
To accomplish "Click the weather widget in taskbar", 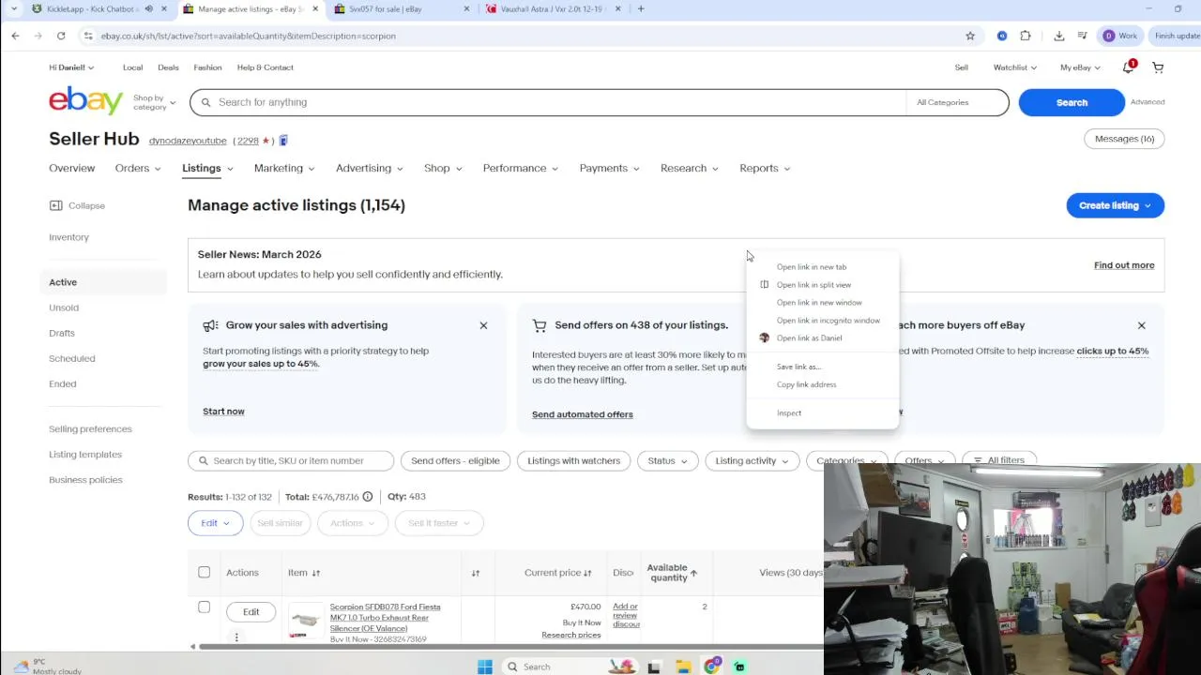I will [47, 667].
